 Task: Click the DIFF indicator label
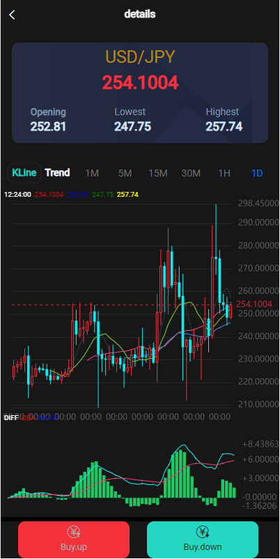pos(10,418)
